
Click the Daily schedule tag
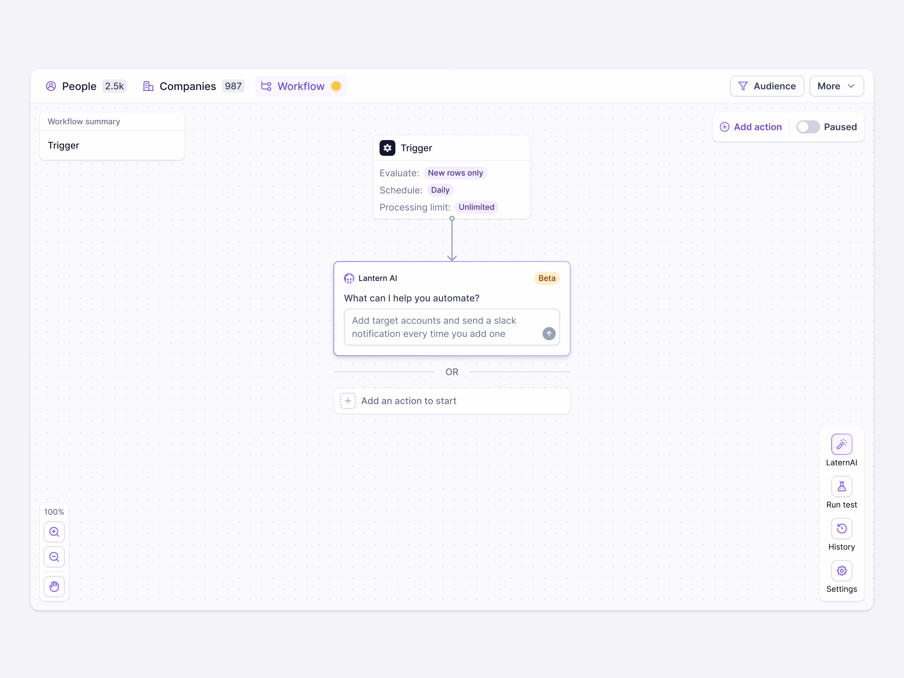pos(440,190)
